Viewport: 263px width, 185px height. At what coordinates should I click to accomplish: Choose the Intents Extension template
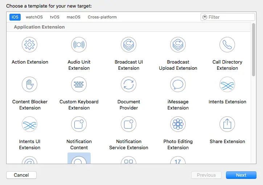227,85
